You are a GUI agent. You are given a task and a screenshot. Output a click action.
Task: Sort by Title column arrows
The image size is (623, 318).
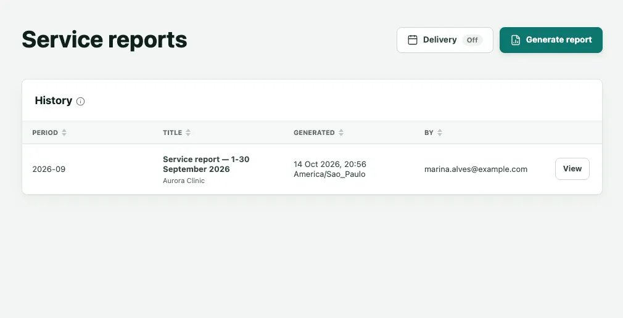point(188,132)
